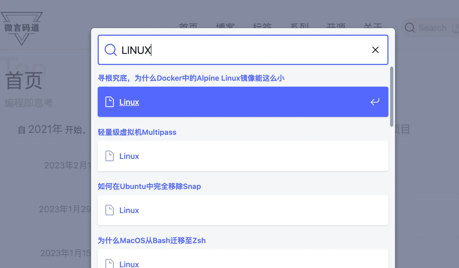Open the Search button in the page header
Image resolution: width=459 pixels, height=268 pixels.
pyautogui.click(x=430, y=28)
